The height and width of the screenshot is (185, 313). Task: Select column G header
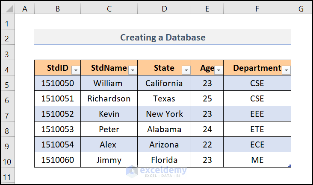point(301,8)
